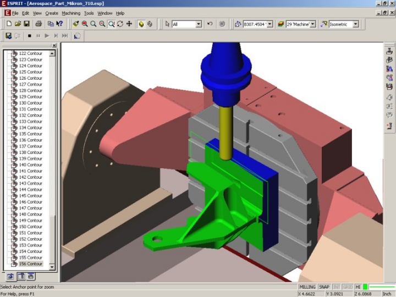The image size is (396, 297).
Task: Click the Save diskette icon
Action: click(26, 24)
